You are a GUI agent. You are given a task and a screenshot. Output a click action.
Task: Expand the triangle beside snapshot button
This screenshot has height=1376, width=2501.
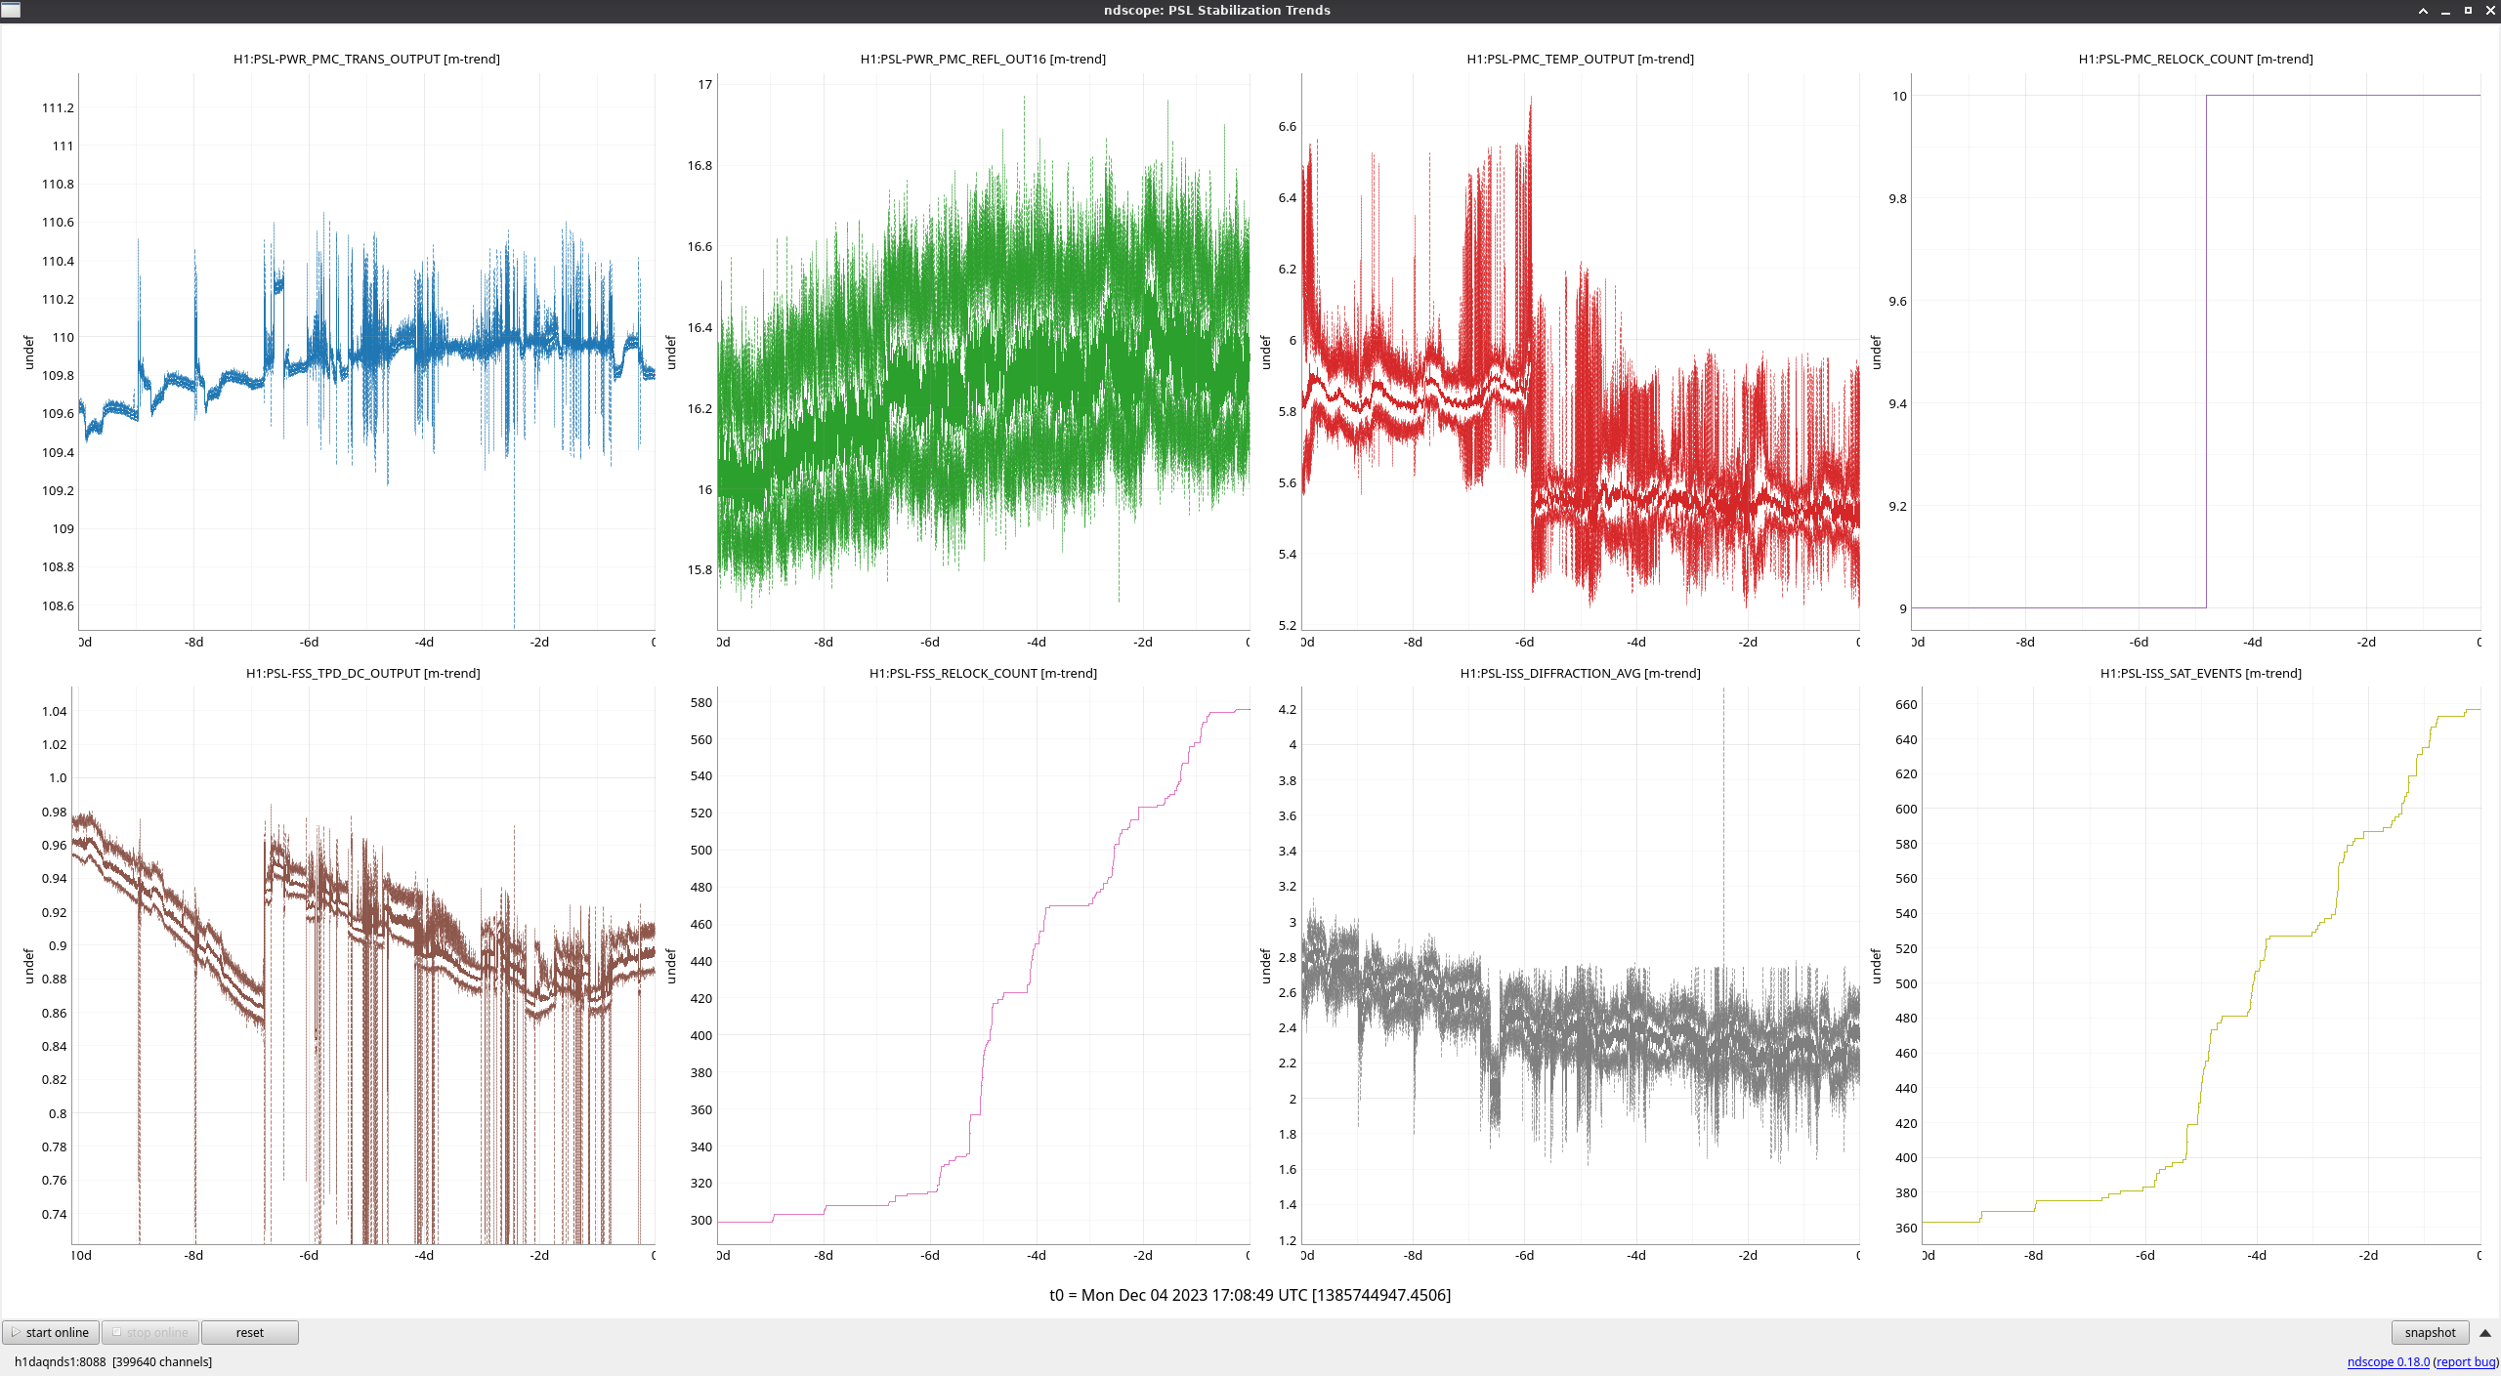[x=2484, y=1332]
